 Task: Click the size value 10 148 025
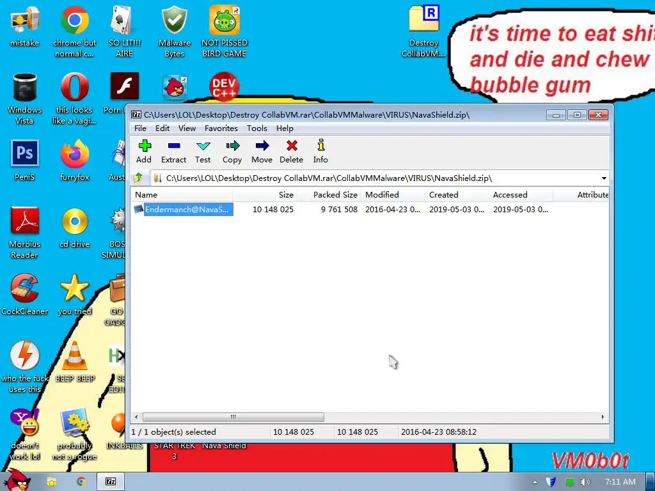pos(272,210)
